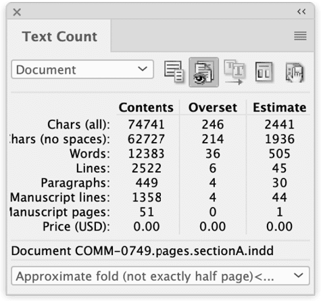
Task: Collapse panel with double-chevron icon
Action: [301, 11]
